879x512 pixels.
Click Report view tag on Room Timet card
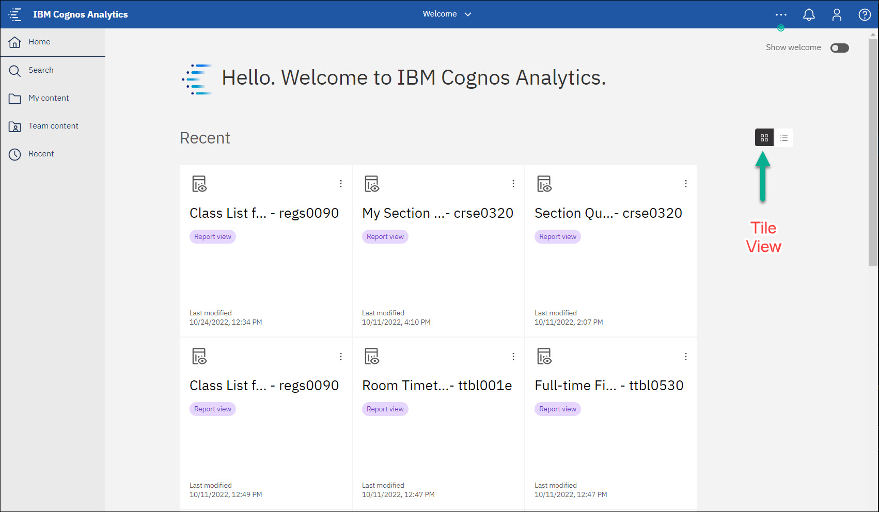[x=385, y=409]
